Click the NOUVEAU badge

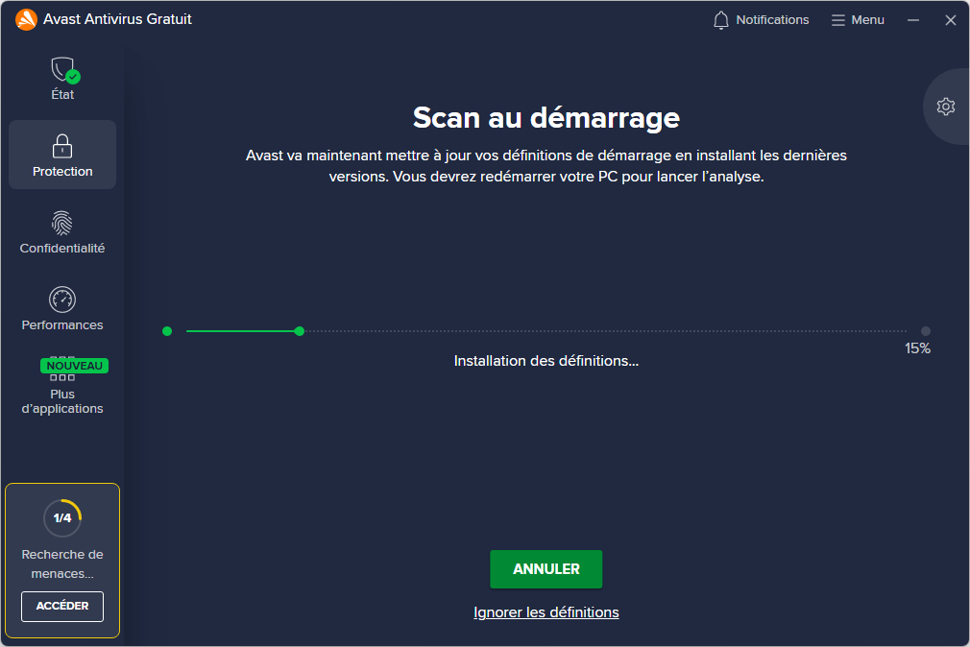(74, 366)
